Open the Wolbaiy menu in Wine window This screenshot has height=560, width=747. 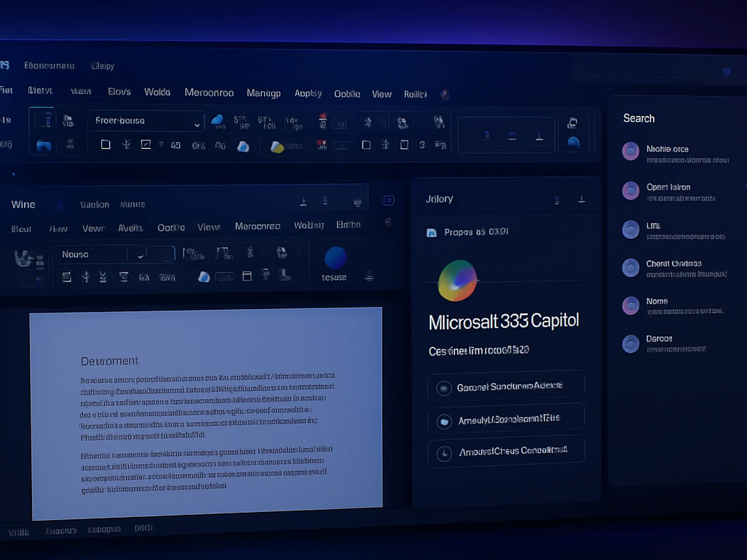tap(309, 225)
